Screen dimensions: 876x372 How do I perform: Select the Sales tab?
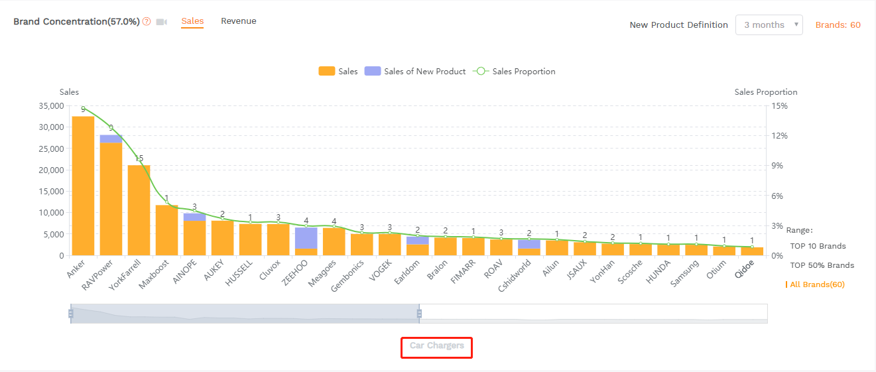192,21
